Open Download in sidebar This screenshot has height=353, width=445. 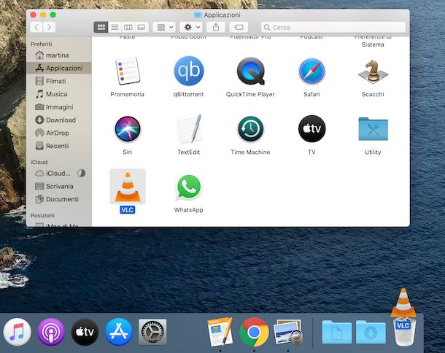coord(59,120)
